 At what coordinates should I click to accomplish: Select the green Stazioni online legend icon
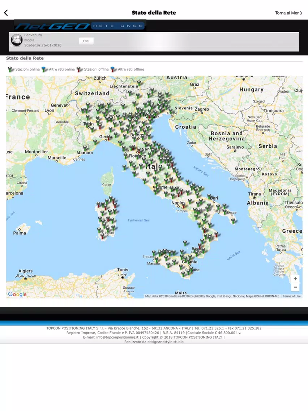click(x=11, y=69)
